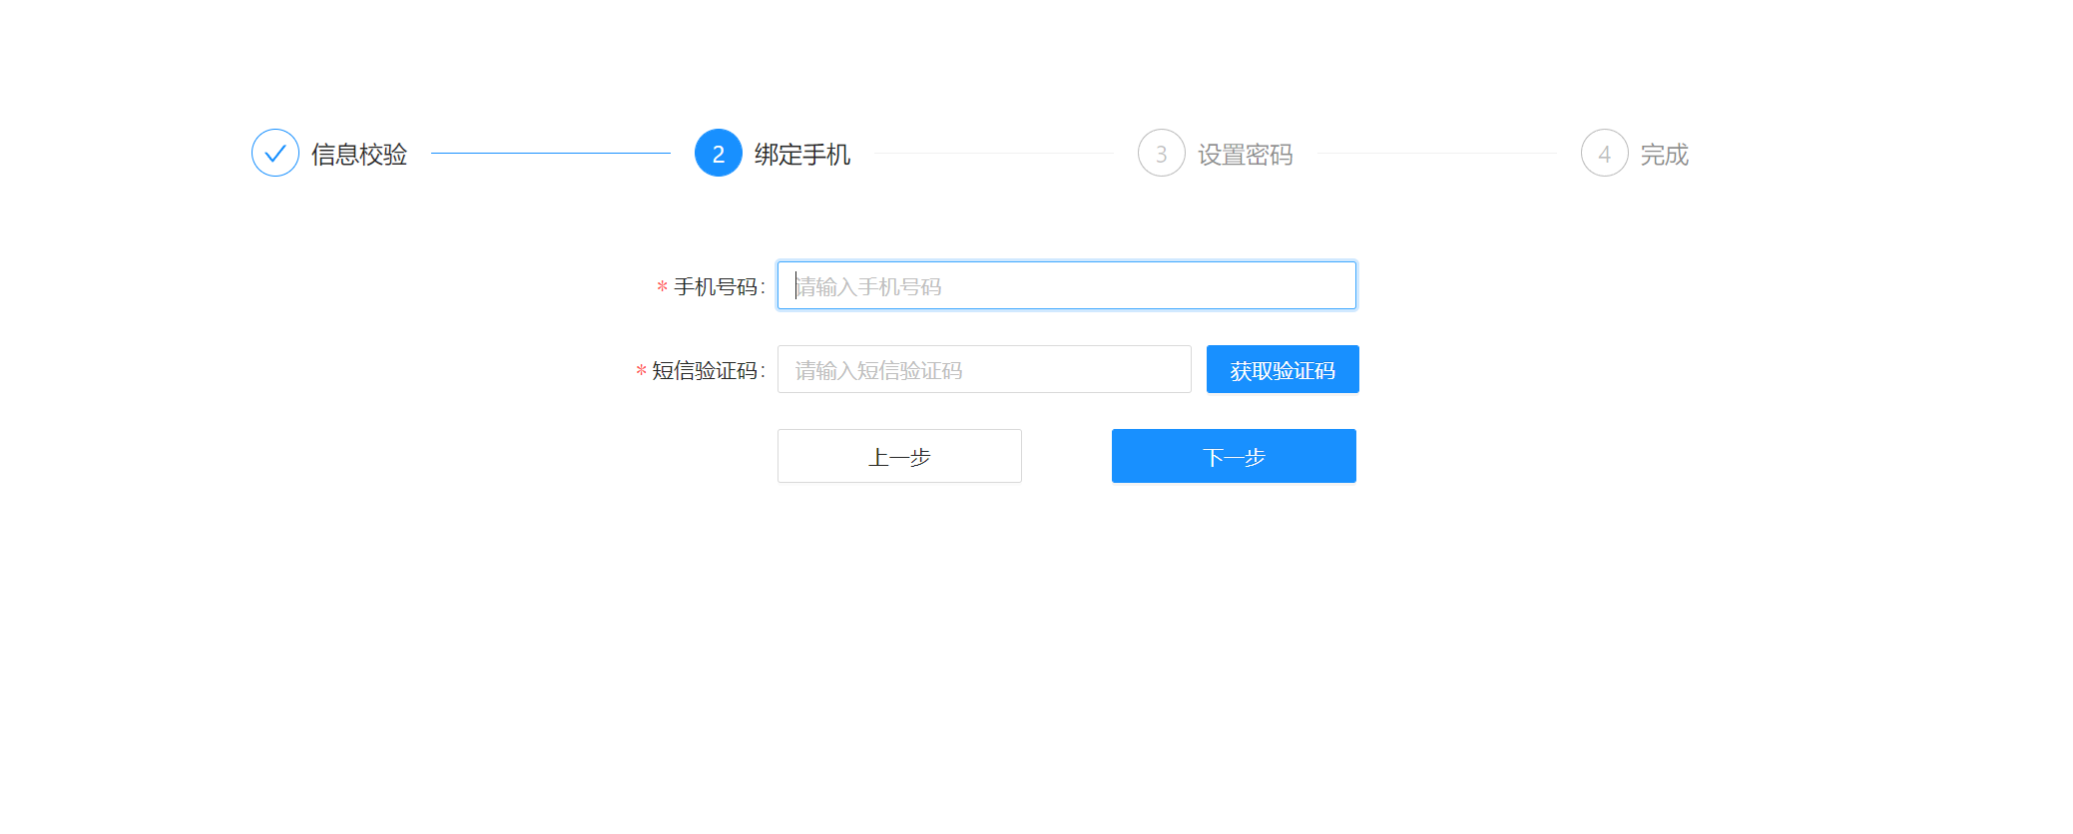The width and height of the screenshot is (2073, 834).
Task: Focus the 请输入手机号码 input field
Action: pos(1067,285)
